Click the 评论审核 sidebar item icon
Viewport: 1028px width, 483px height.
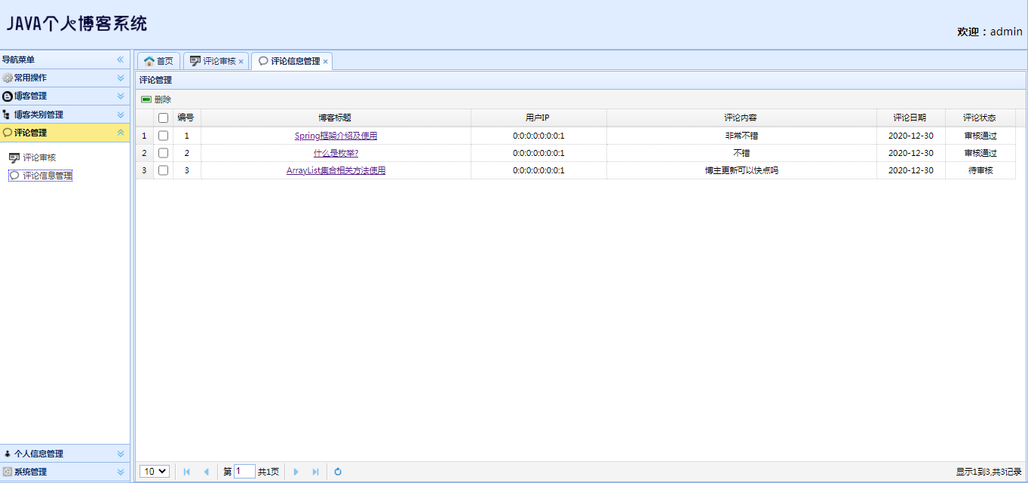pyautogui.click(x=14, y=157)
